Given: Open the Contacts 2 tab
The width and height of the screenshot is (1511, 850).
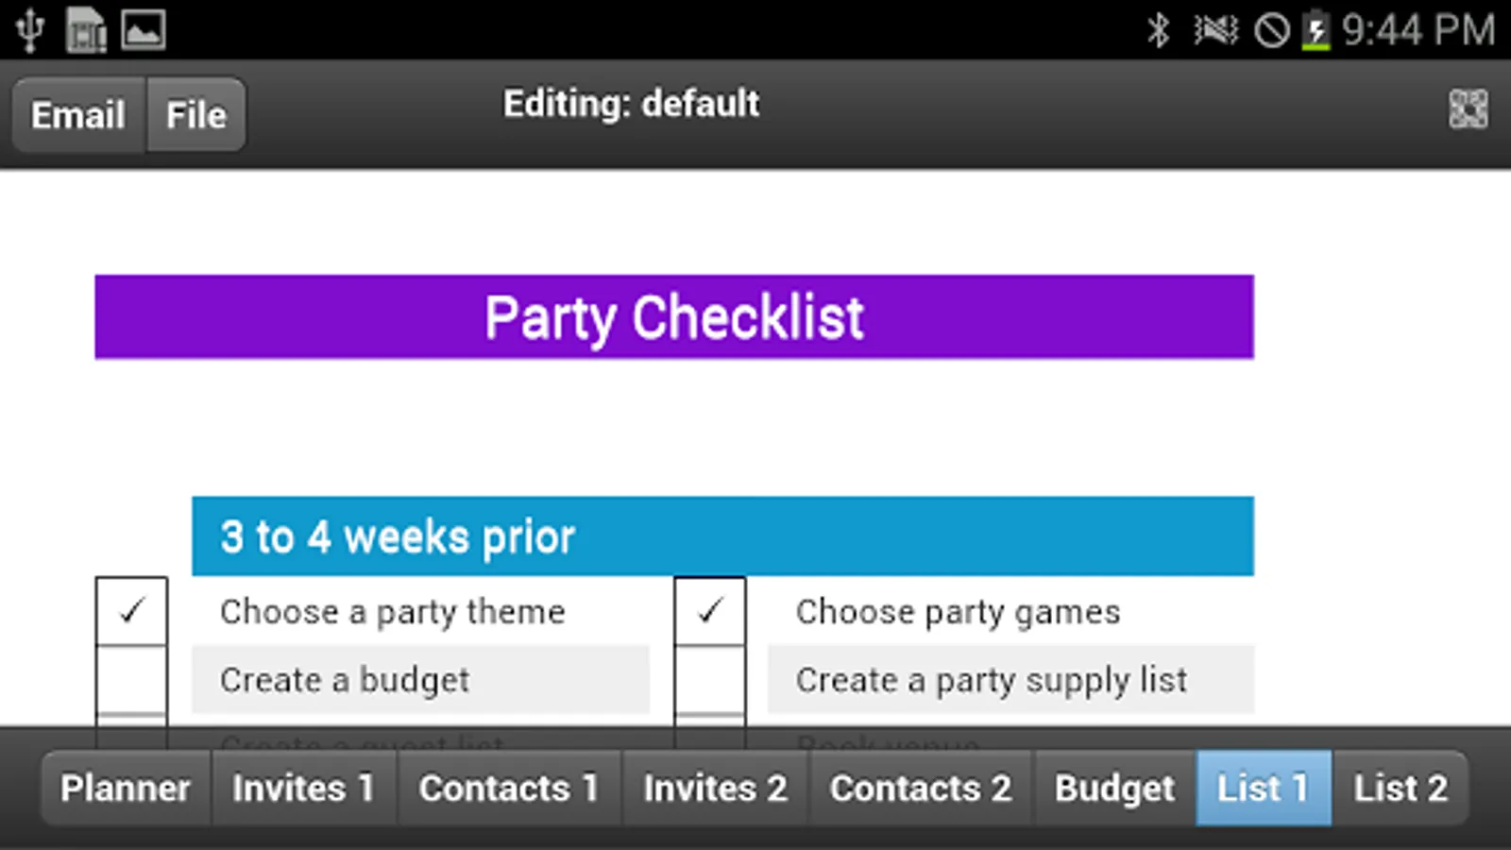Looking at the screenshot, I should click(921, 788).
